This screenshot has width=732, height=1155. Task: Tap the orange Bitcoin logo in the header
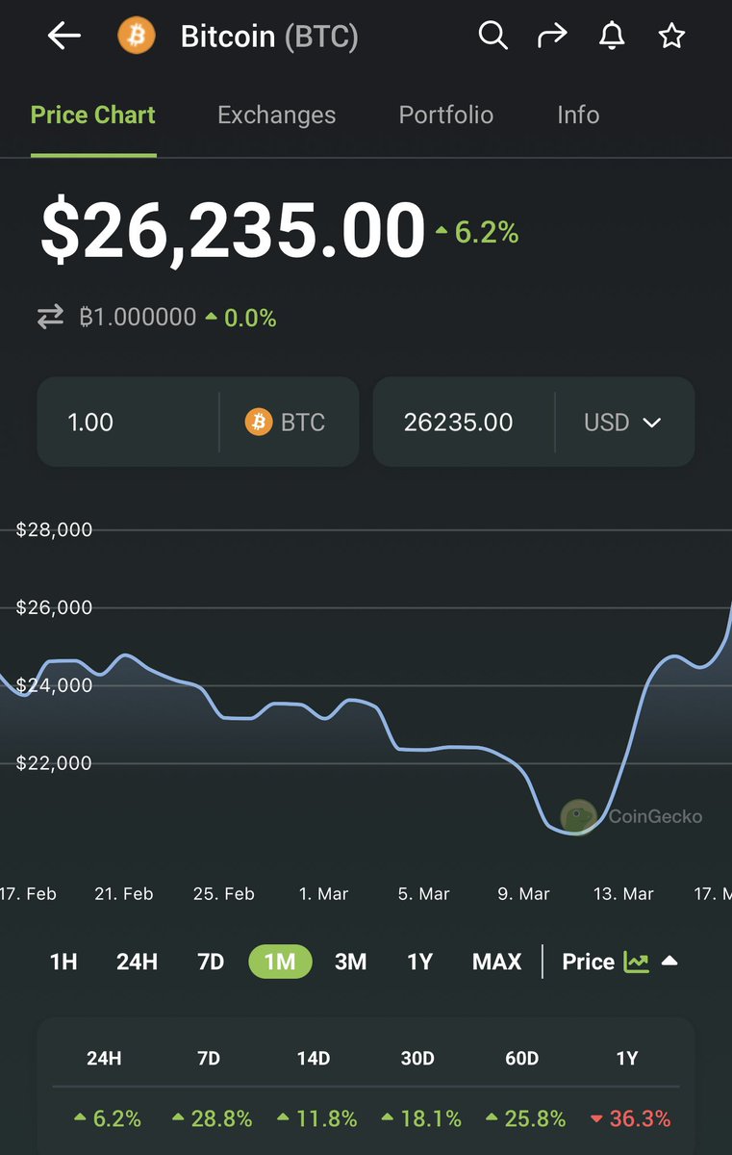tap(136, 37)
